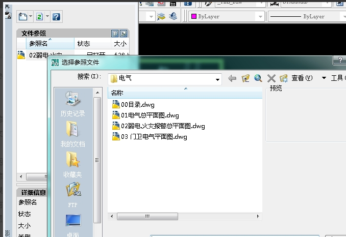
Task: Sort by 参照名 column header
Action: pyautogui.click(x=50, y=43)
